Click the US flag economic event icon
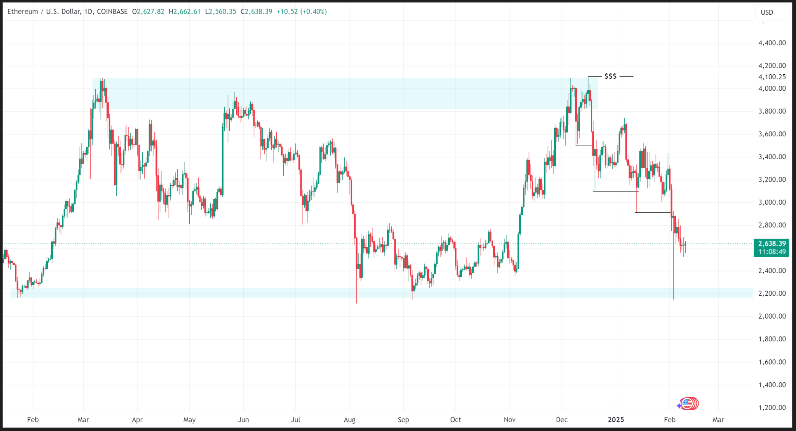The height and width of the screenshot is (431, 796). [687, 403]
